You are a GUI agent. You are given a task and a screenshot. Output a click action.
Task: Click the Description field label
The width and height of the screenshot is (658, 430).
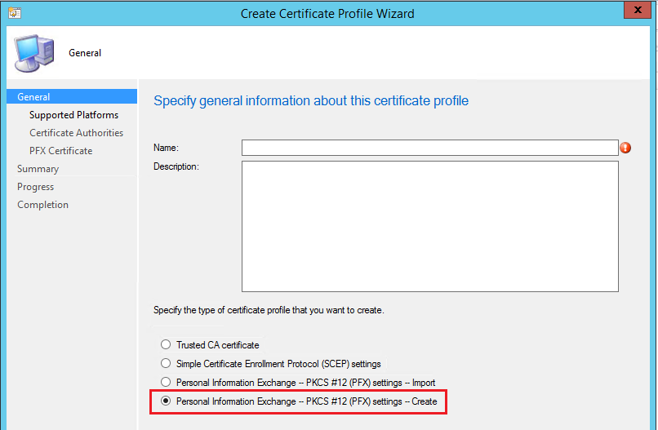[x=176, y=166]
